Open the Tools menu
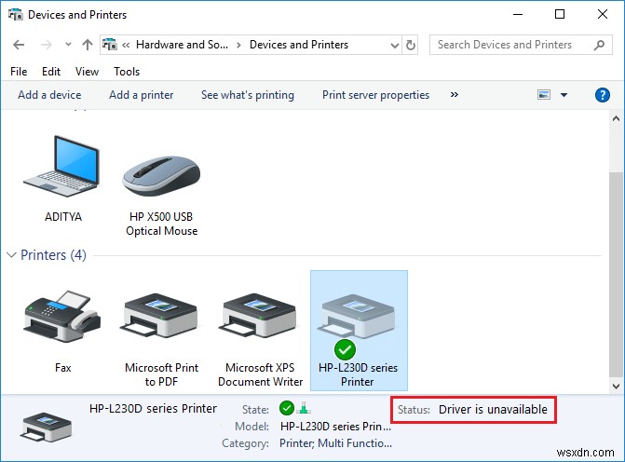 pyautogui.click(x=127, y=72)
